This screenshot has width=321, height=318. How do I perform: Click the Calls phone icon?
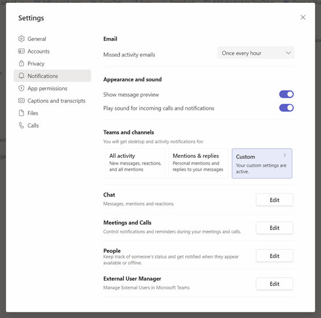(x=21, y=125)
